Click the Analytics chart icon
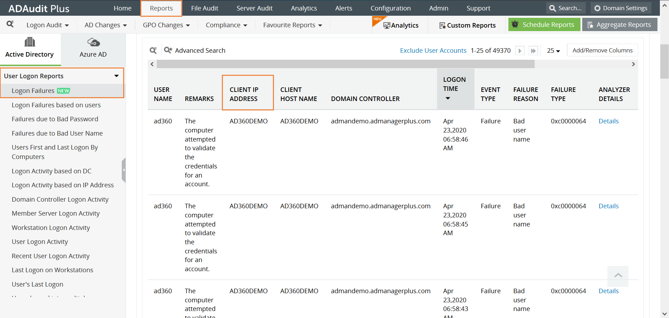The image size is (669, 318). coord(387,26)
